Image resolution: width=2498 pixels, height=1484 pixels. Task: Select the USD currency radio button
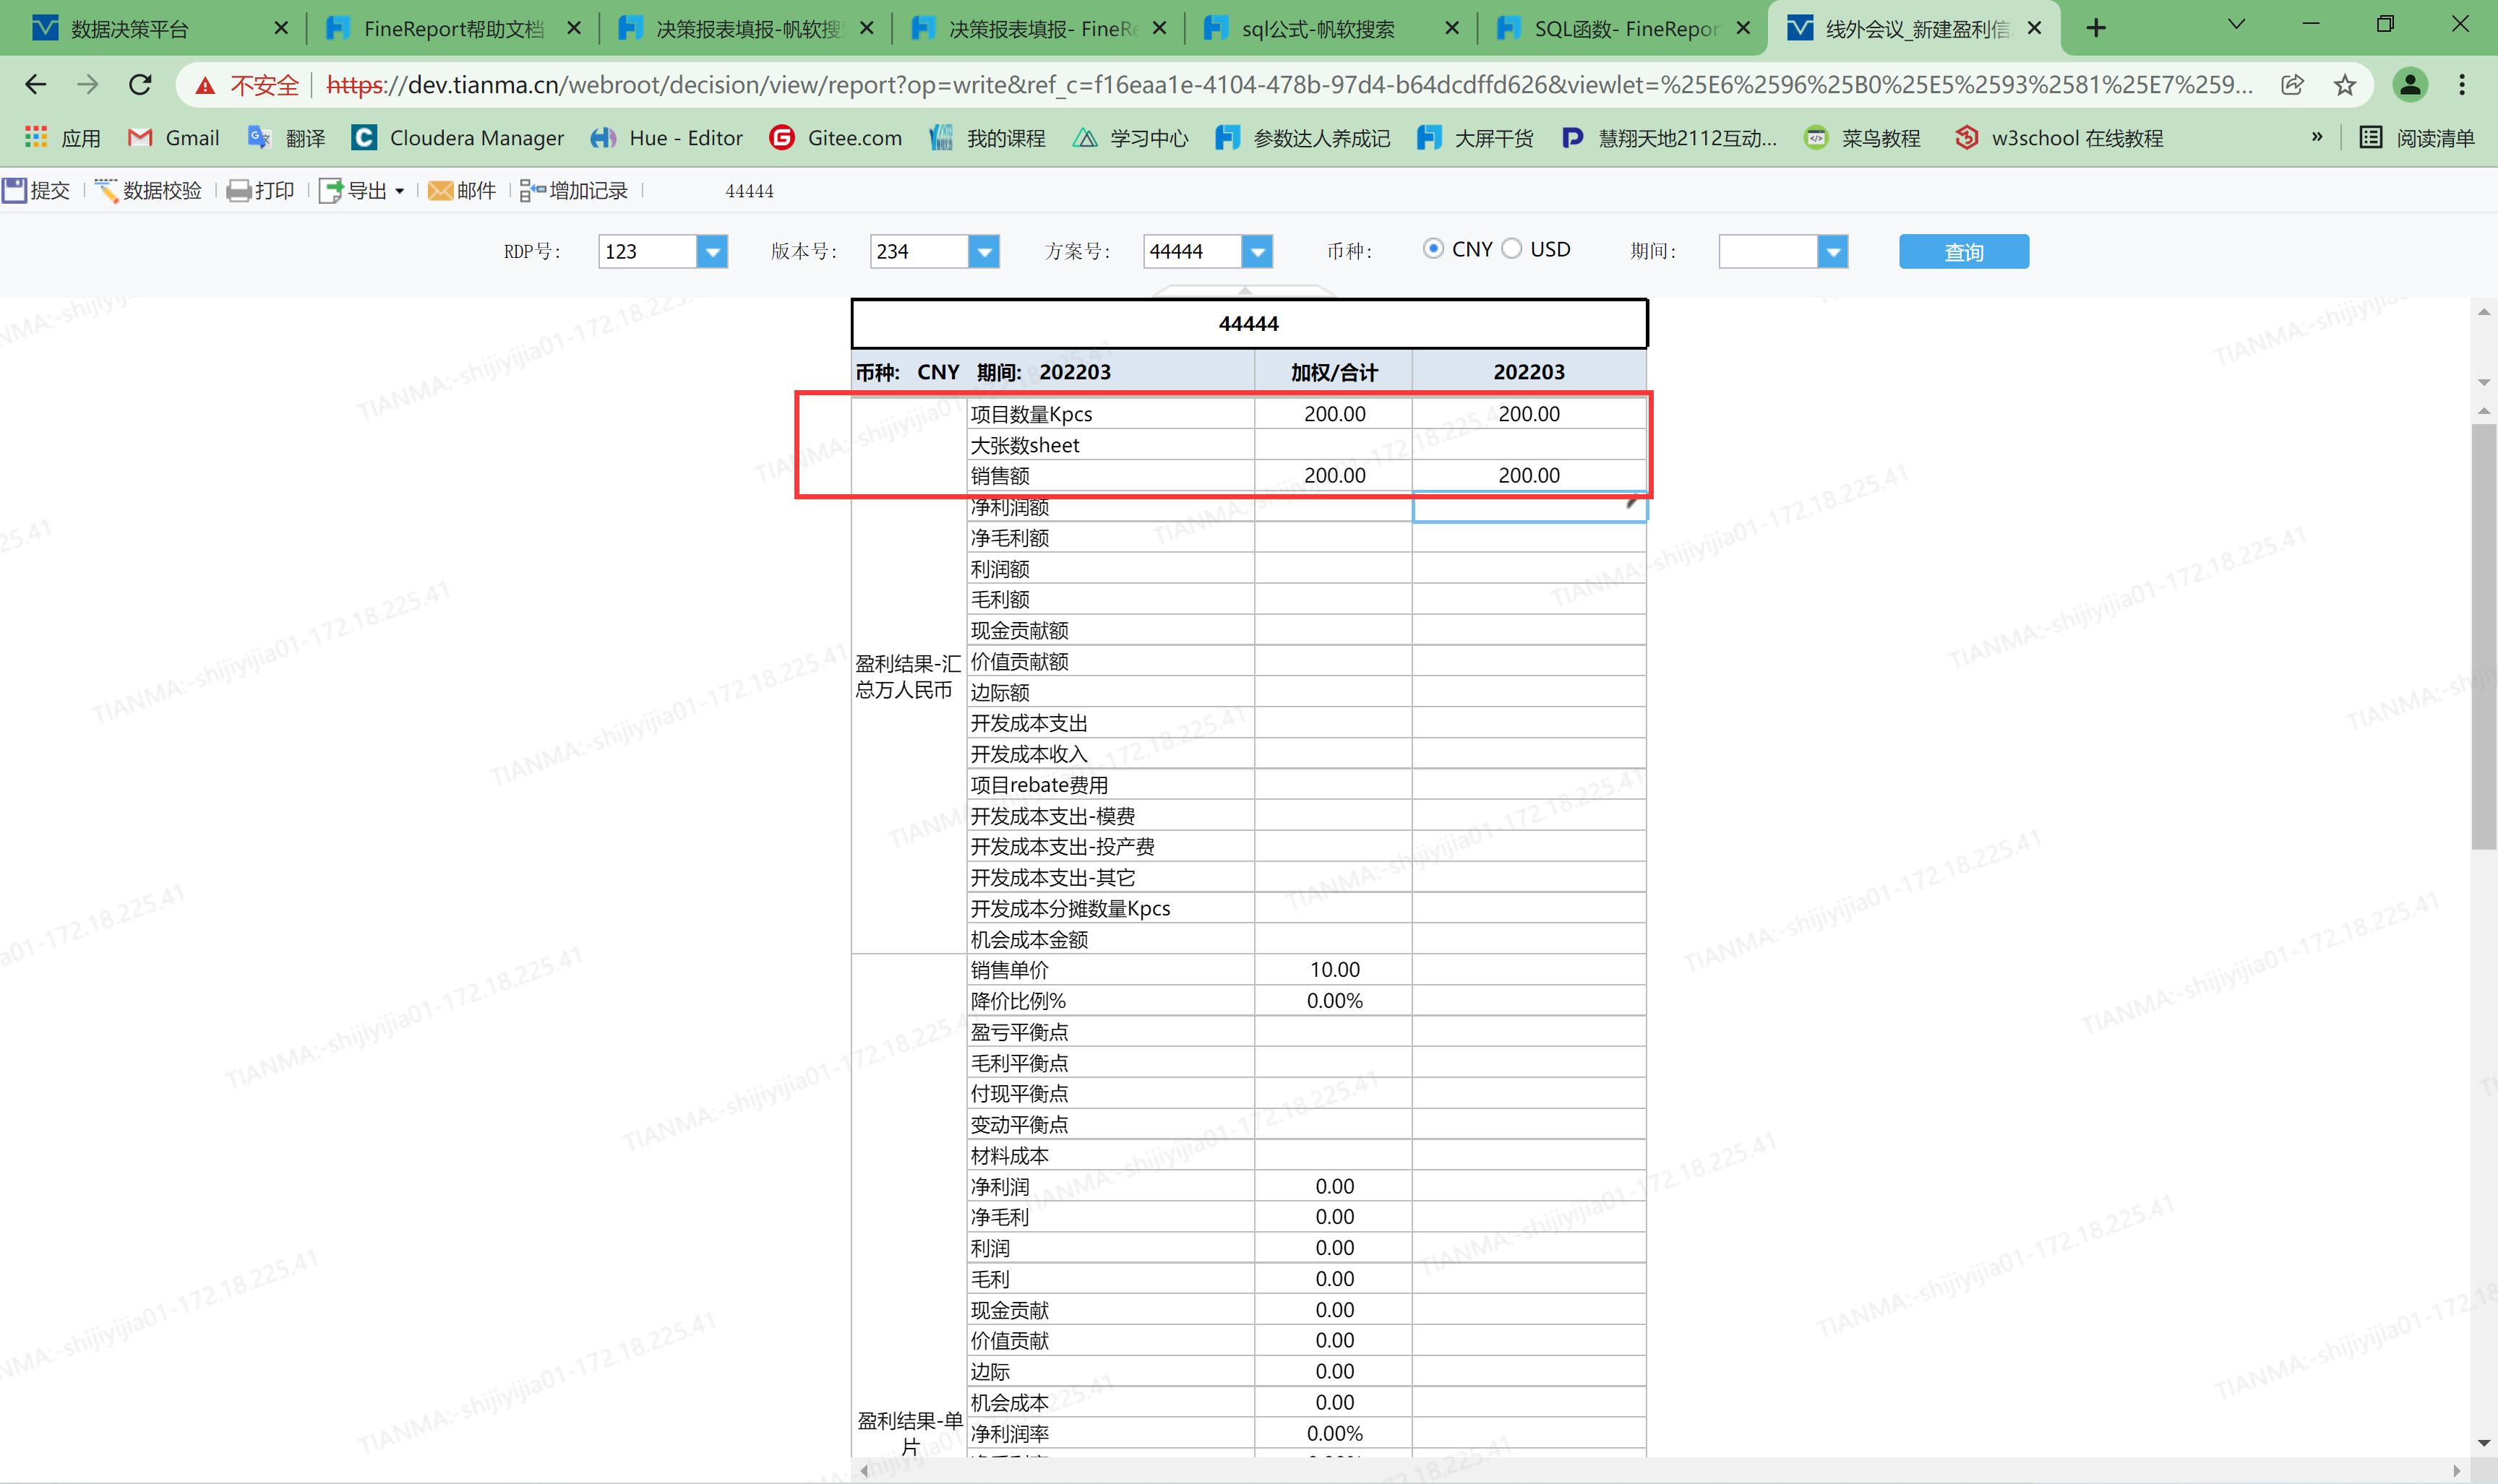click(x=1511, y=249)
